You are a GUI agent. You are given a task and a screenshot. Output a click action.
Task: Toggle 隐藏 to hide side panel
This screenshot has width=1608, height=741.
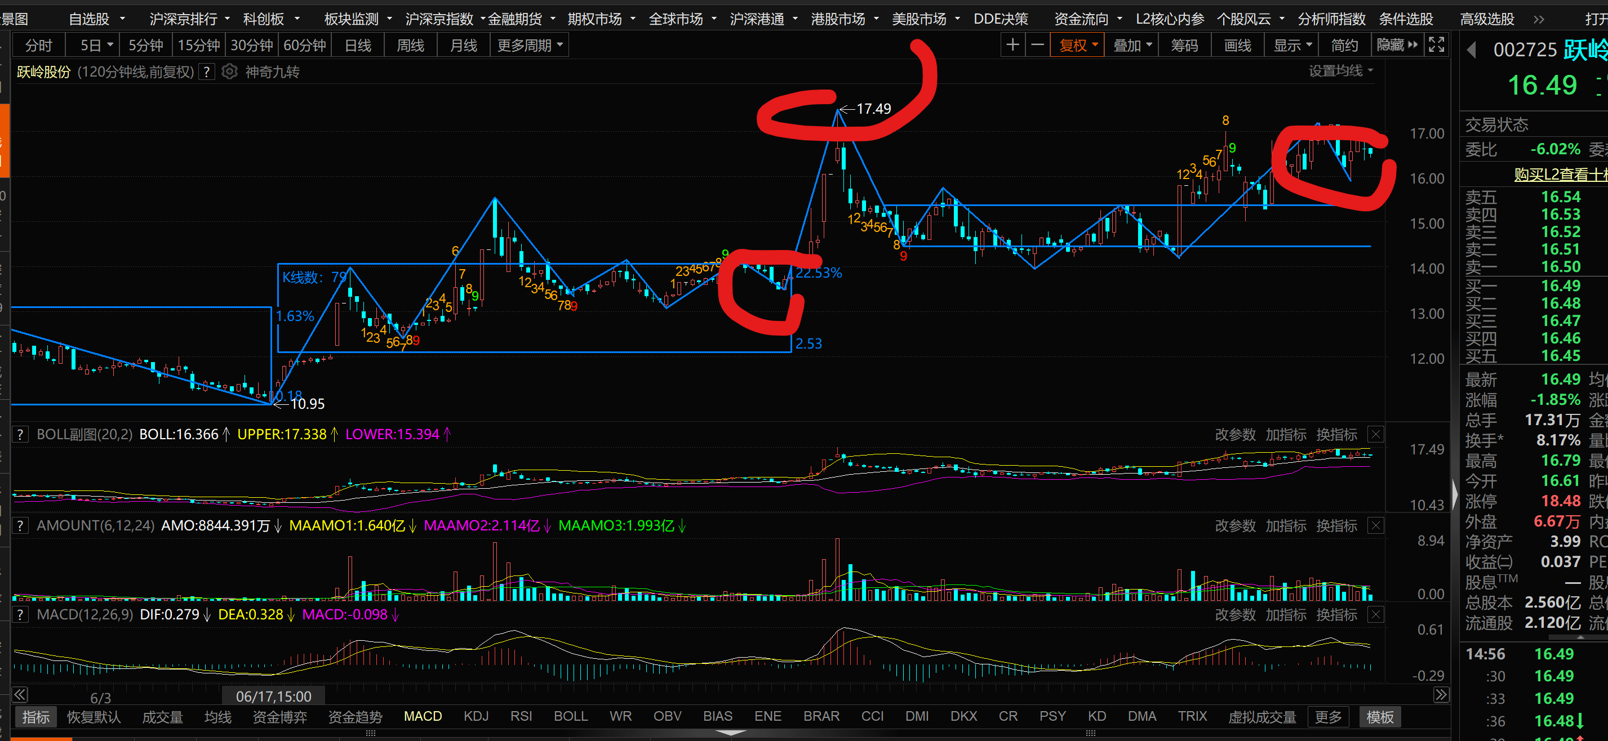[1397, 45]
